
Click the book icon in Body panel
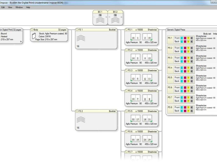click(x=34, y=36)
